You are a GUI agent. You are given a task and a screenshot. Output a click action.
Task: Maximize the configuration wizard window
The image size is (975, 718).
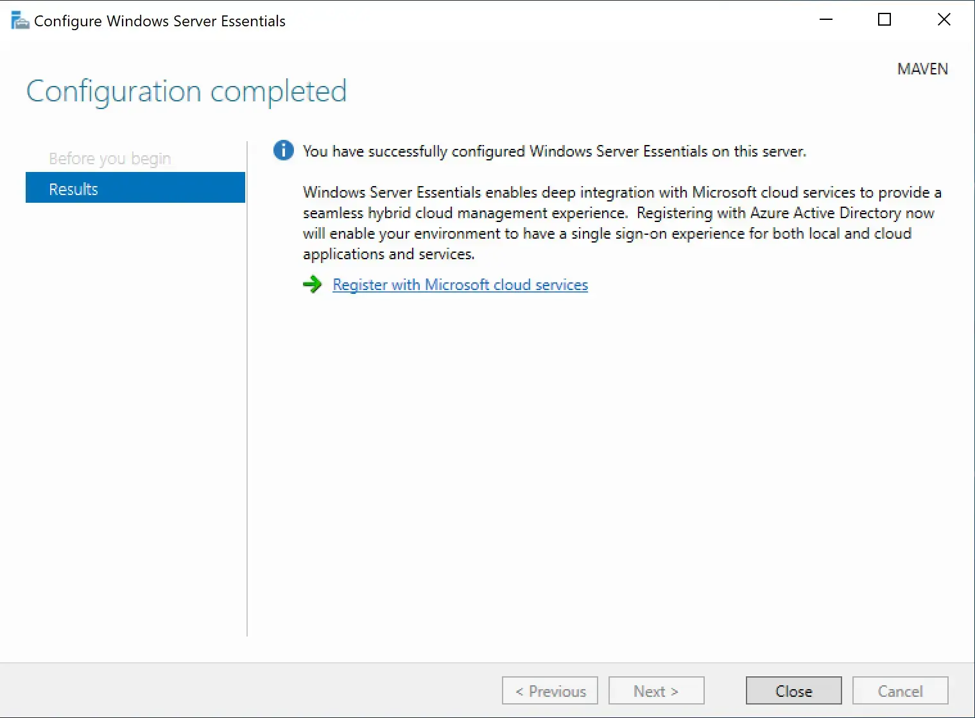pyautogui.click(x=884, y=20)
